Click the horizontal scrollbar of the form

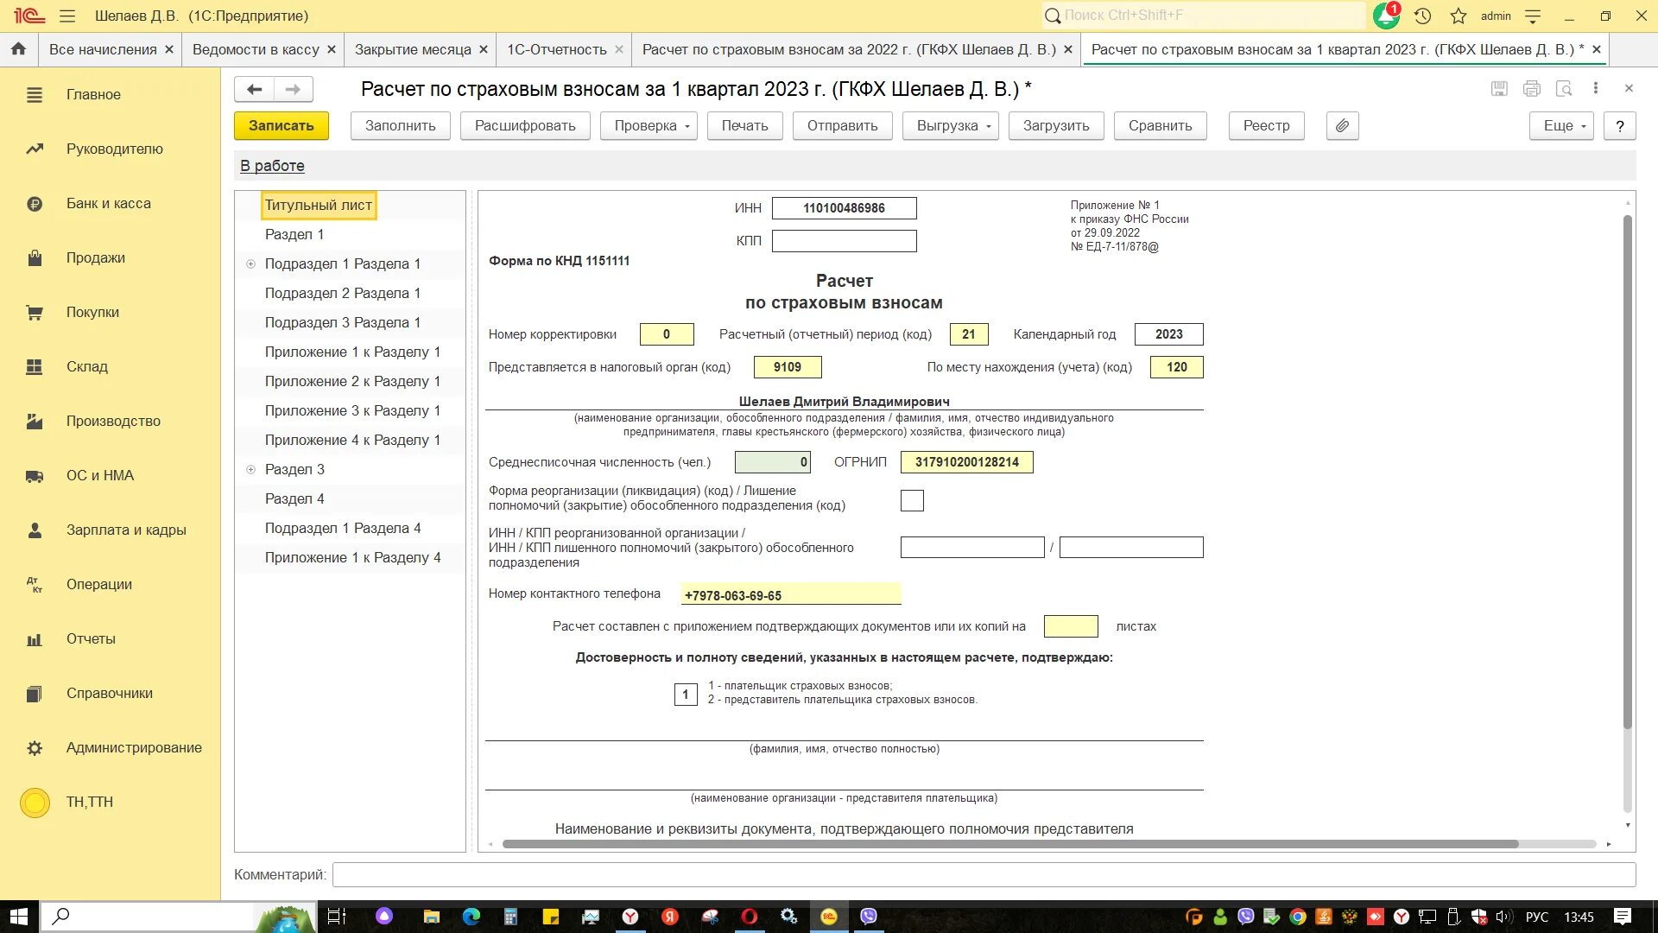(1009, 844)
